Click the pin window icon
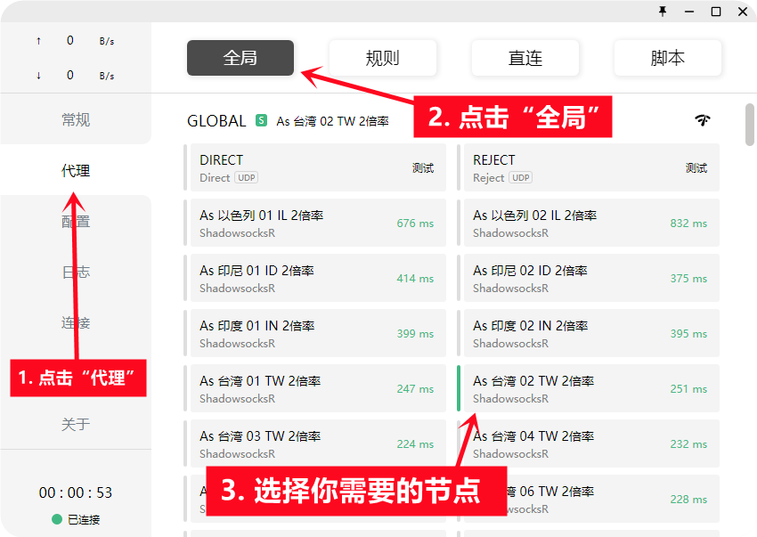 coord(662,12)
